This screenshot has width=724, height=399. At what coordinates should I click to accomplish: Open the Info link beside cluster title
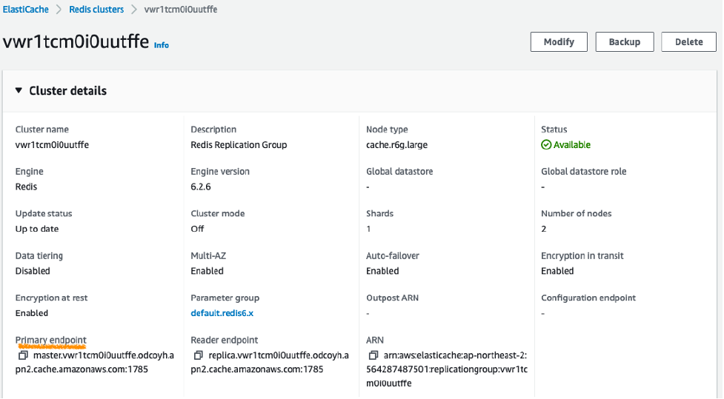tap(161, 45)
